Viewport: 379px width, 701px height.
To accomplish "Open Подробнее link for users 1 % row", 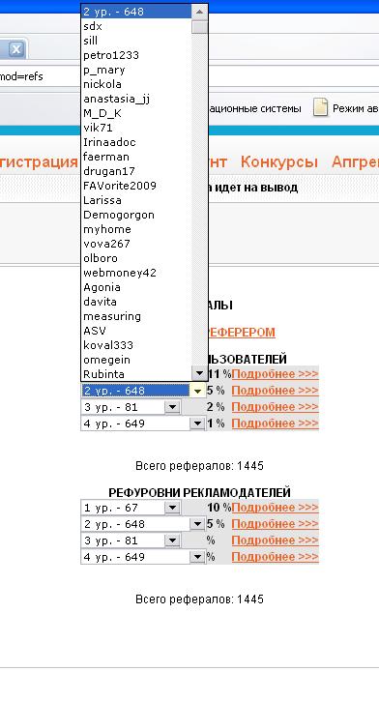I will (275, 423).
